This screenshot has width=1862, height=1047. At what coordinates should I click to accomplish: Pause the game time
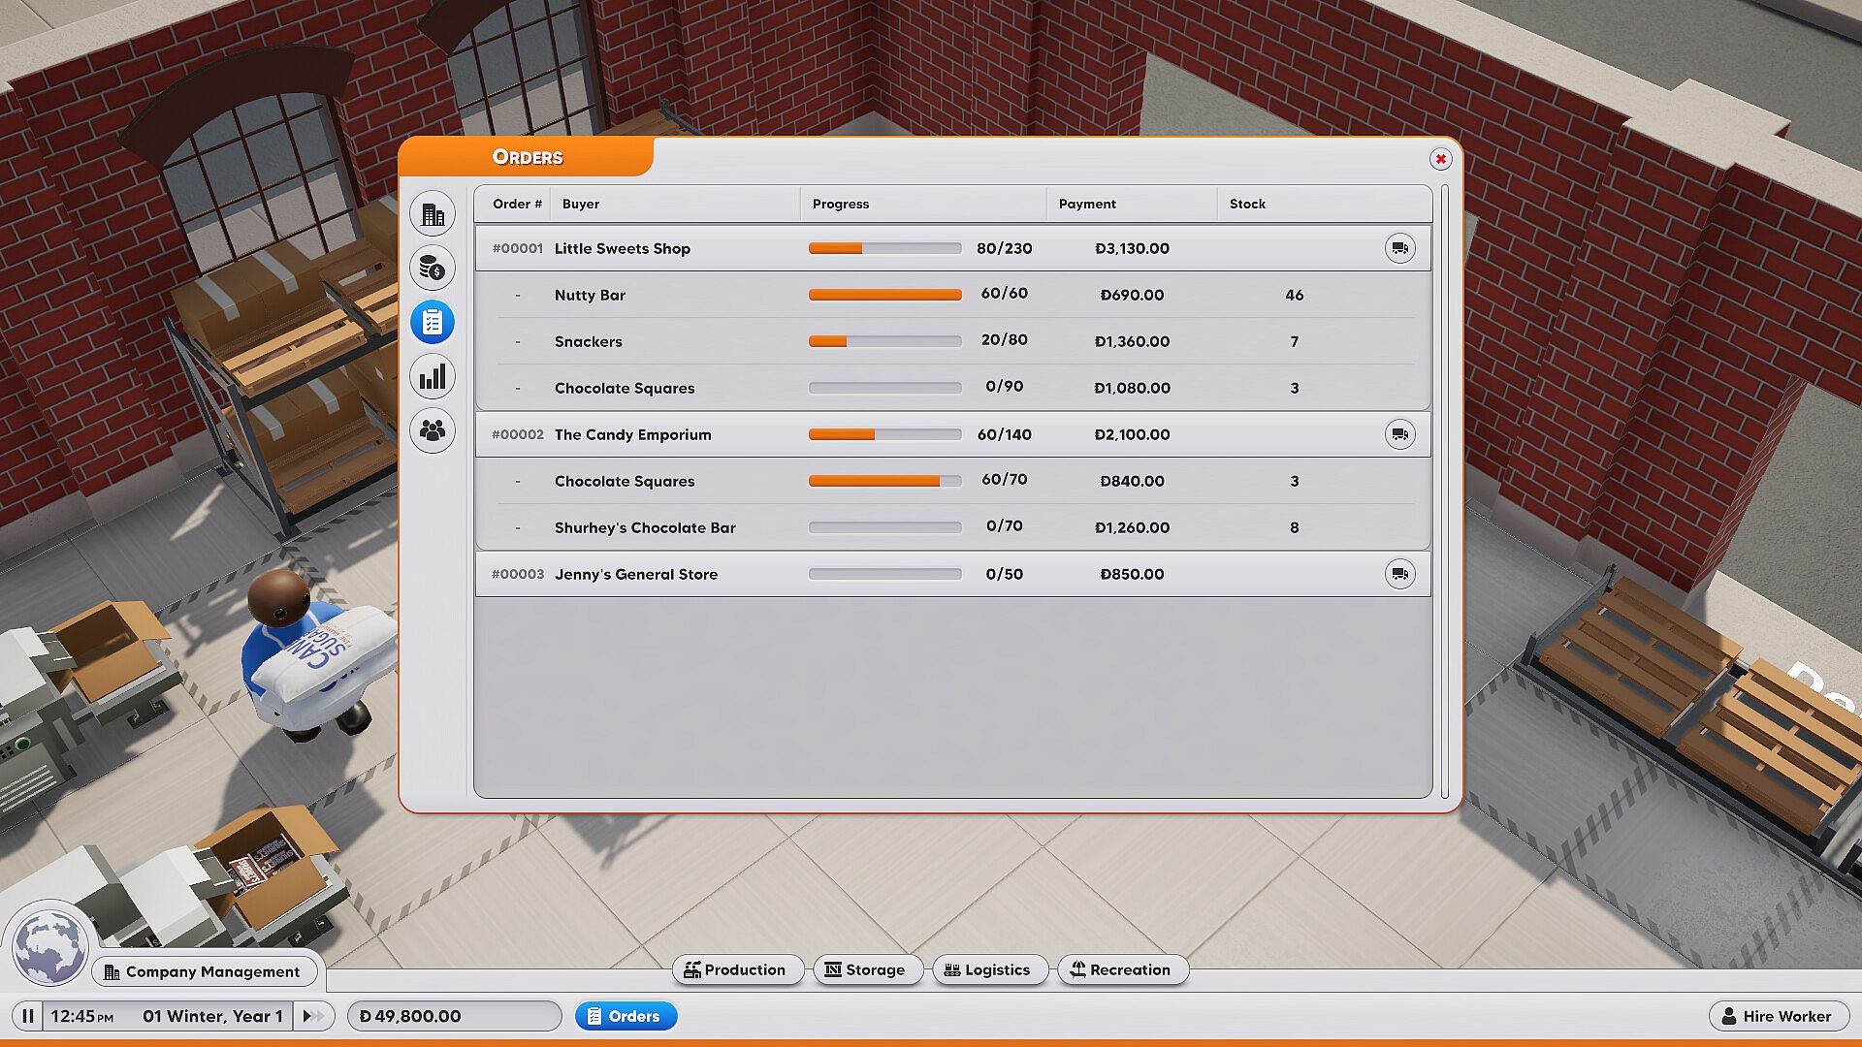click(x=28, y=1016)
